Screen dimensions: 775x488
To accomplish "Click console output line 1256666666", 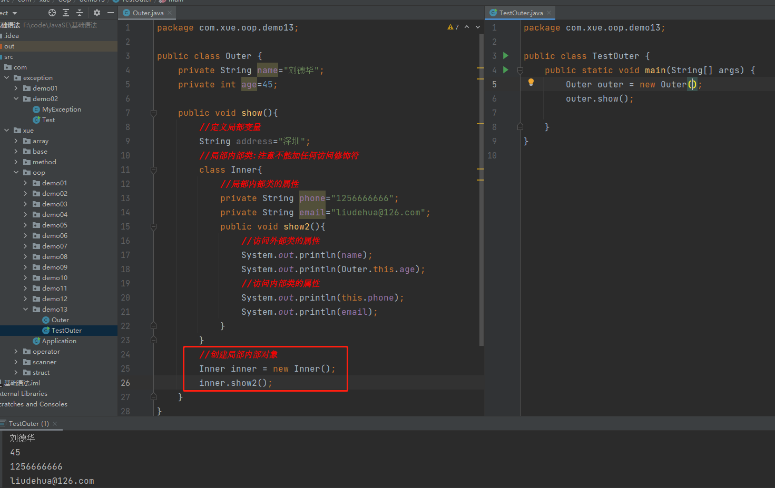I will 36,467.
